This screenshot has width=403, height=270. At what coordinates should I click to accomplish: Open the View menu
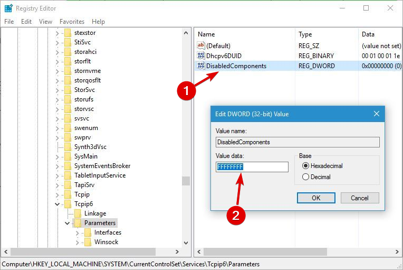(x=45, y=22)
